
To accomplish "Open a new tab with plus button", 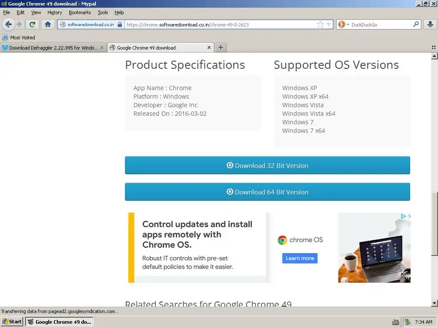I will [x=221, y=47].
